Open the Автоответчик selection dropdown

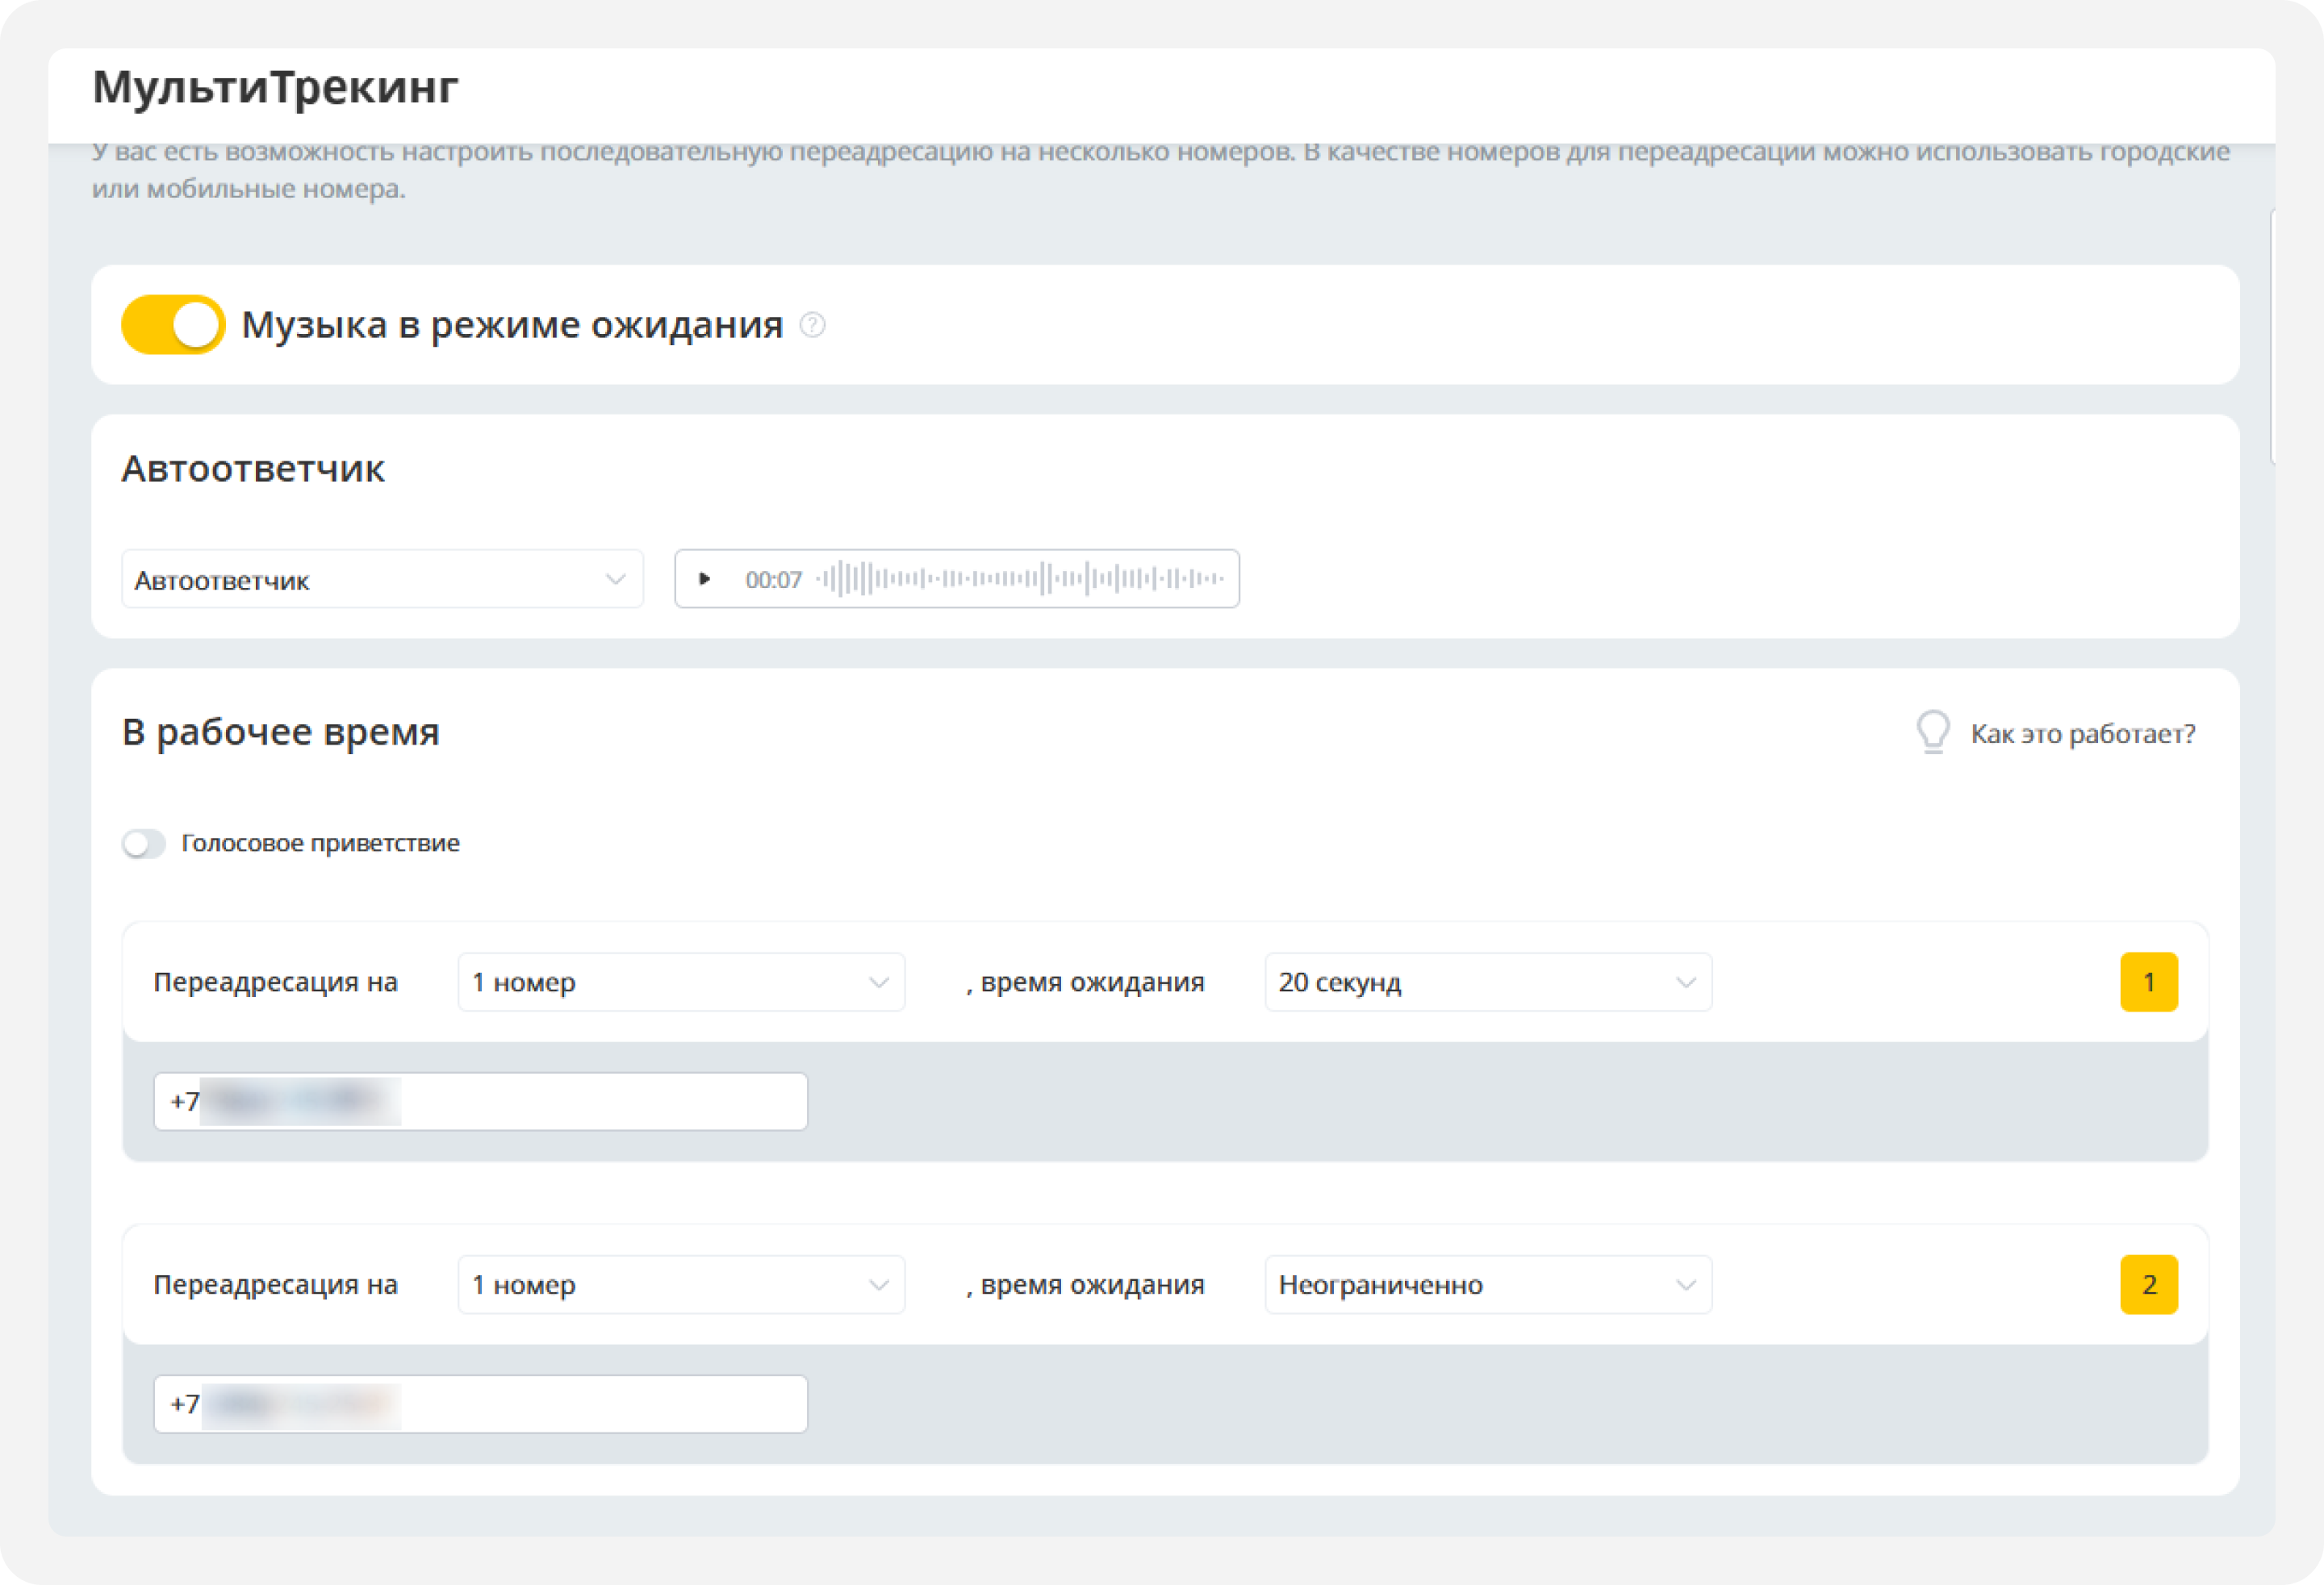(382, 580)
